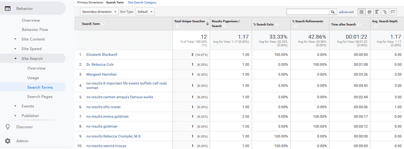Sort by Time after Search column
The image size is (404, 149).
(343, 25)
